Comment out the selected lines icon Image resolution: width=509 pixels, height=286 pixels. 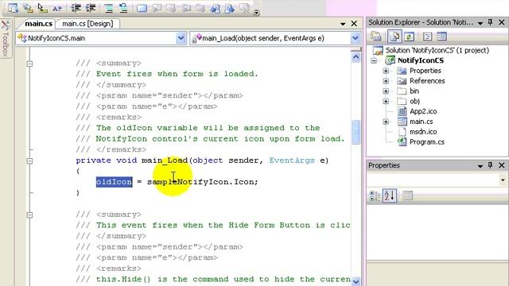click(x=109, y=8)
